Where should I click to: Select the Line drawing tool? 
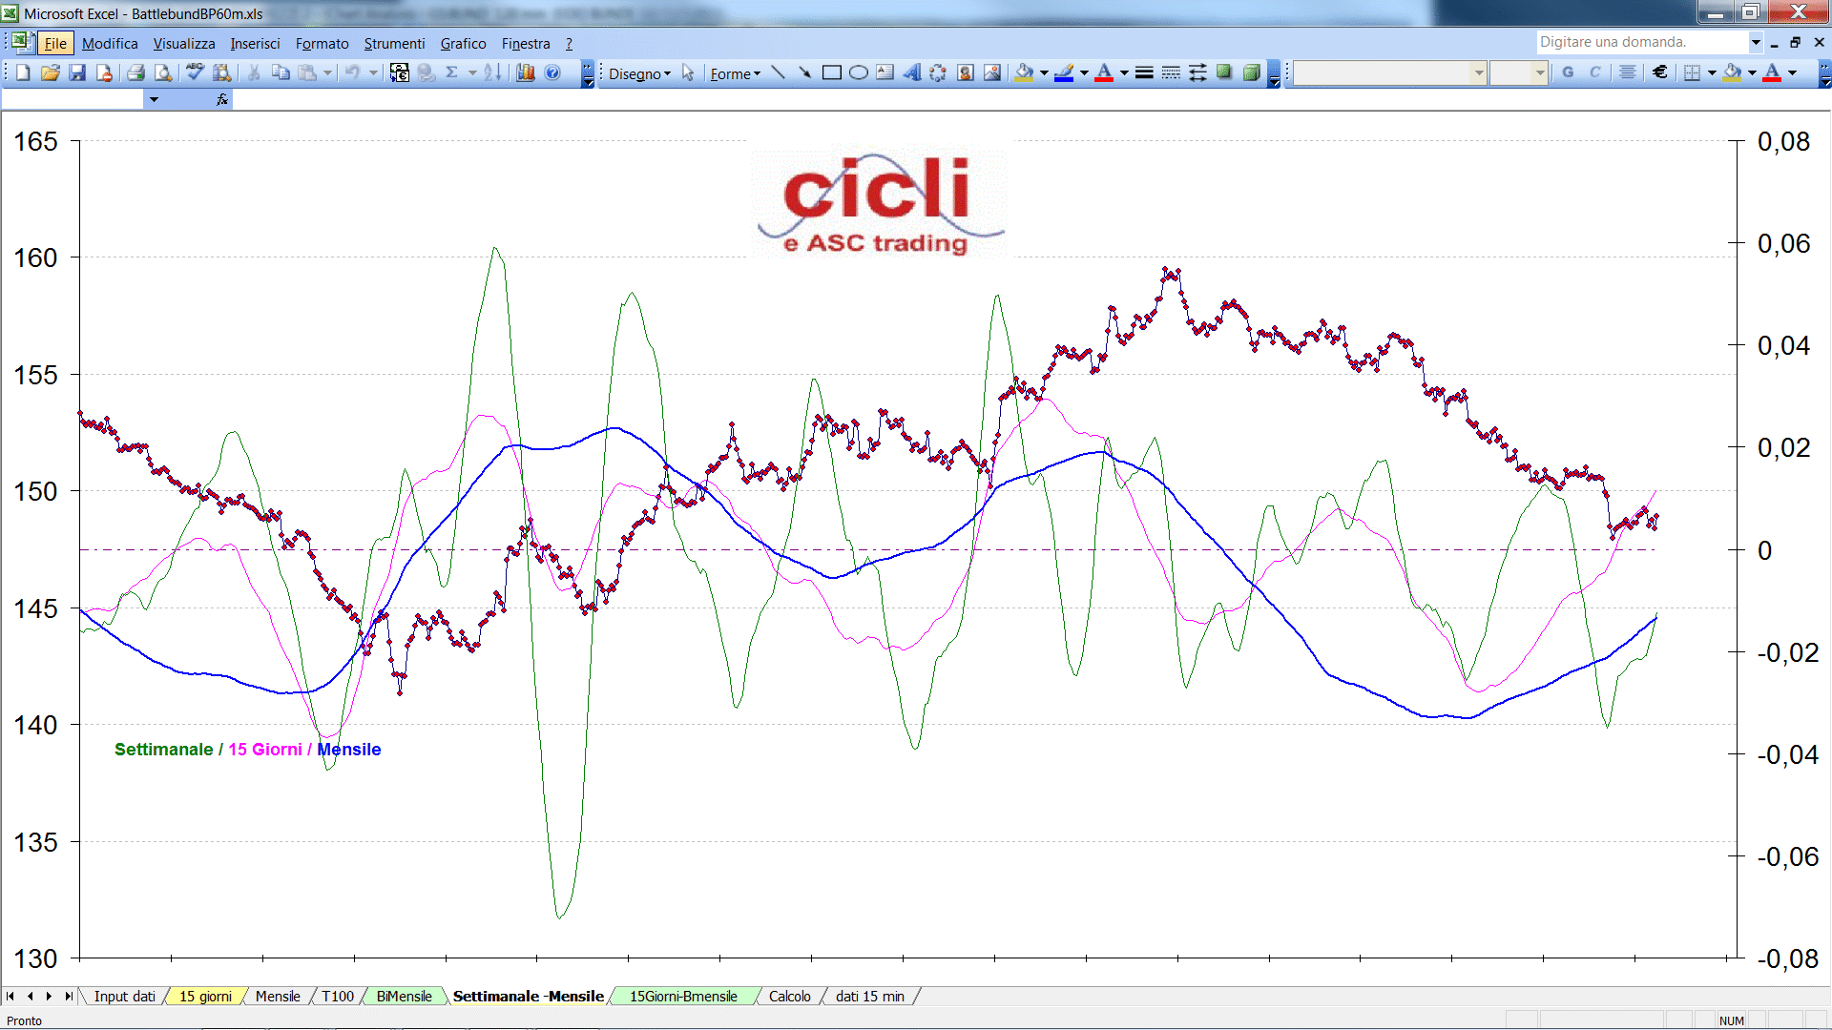point(778,72)
